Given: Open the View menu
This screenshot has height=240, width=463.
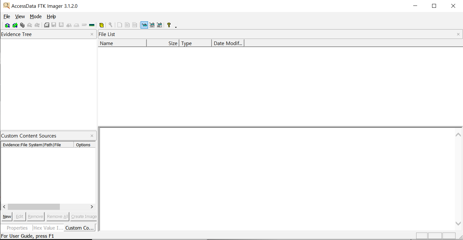Looking at the screenshot, I should pos(20,17).
